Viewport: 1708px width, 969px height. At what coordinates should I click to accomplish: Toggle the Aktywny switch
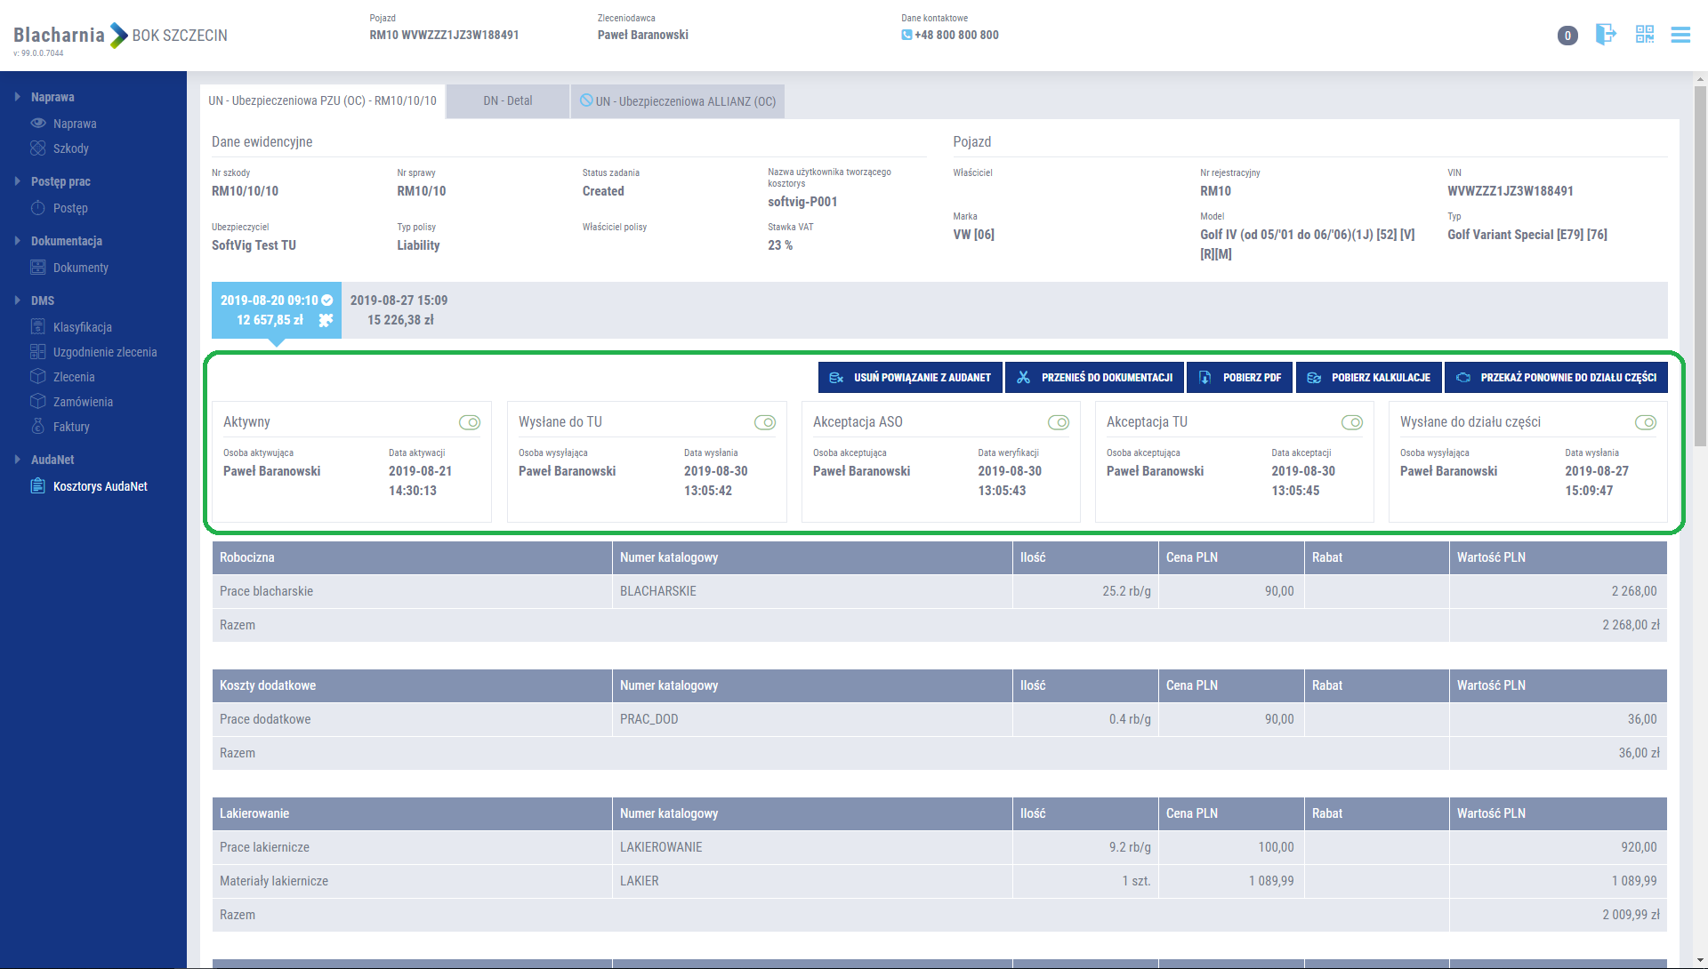point(470,422)
